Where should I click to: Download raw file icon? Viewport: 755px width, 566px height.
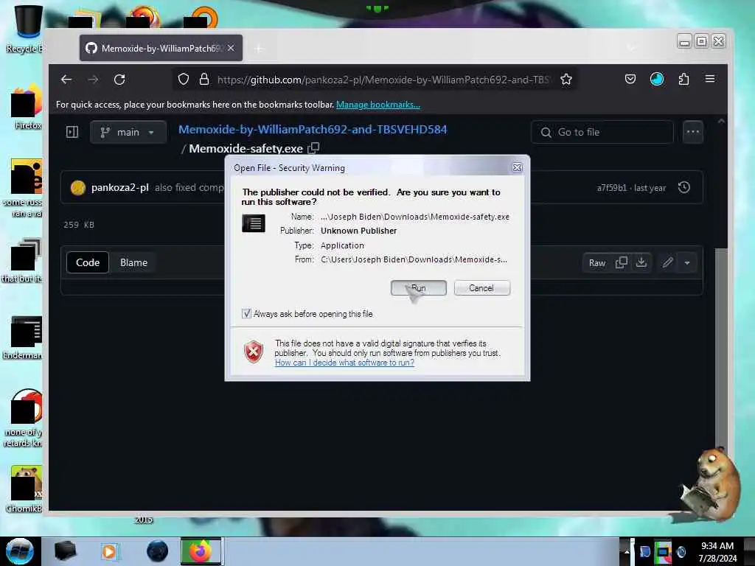tap(641, 263)
